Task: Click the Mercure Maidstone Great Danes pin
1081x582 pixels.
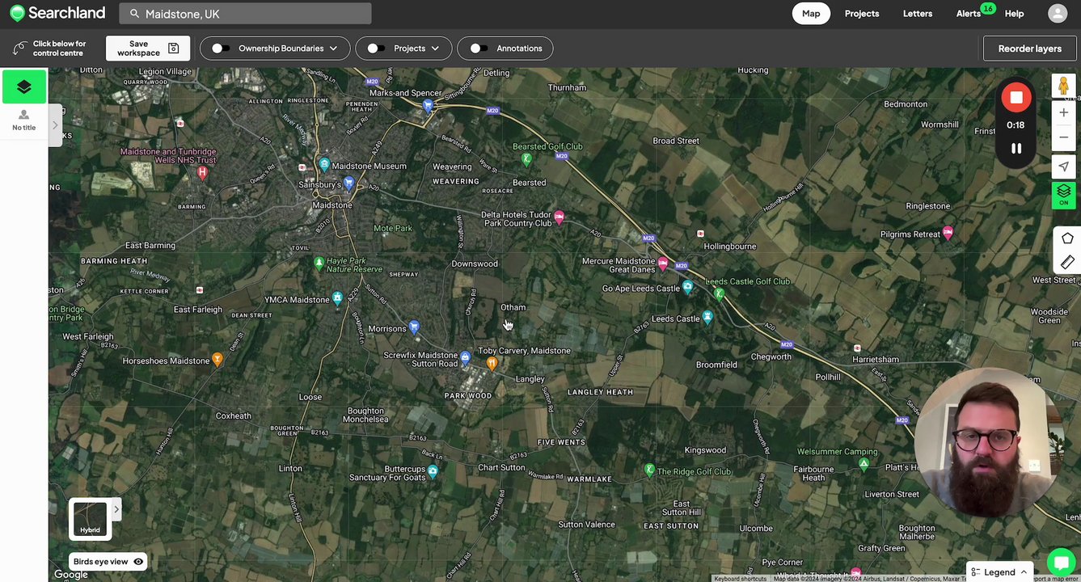Action: click(663, 263)
